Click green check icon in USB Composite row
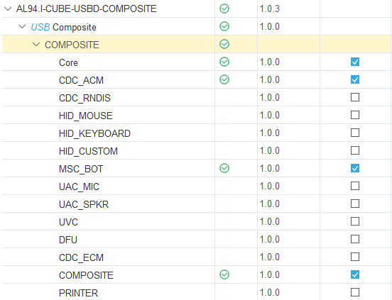392x300 pixels. point(224,26)
